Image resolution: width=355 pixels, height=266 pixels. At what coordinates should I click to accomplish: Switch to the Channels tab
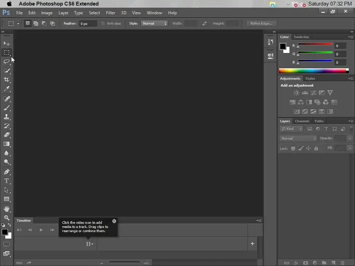click(302, 121)
